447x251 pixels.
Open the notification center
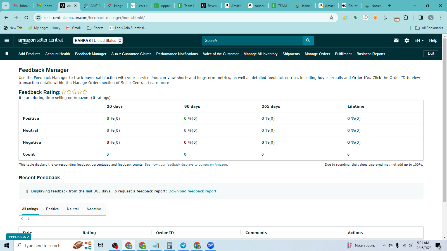[x=438, y=245]
